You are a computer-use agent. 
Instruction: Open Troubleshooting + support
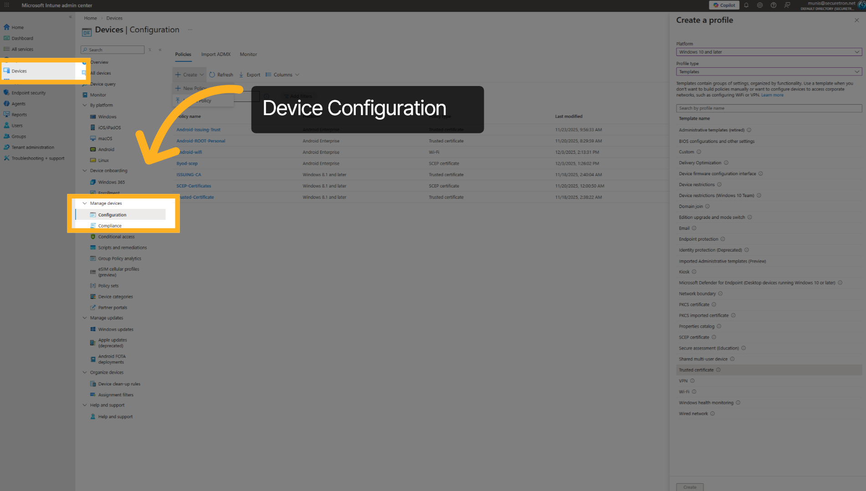38,158
